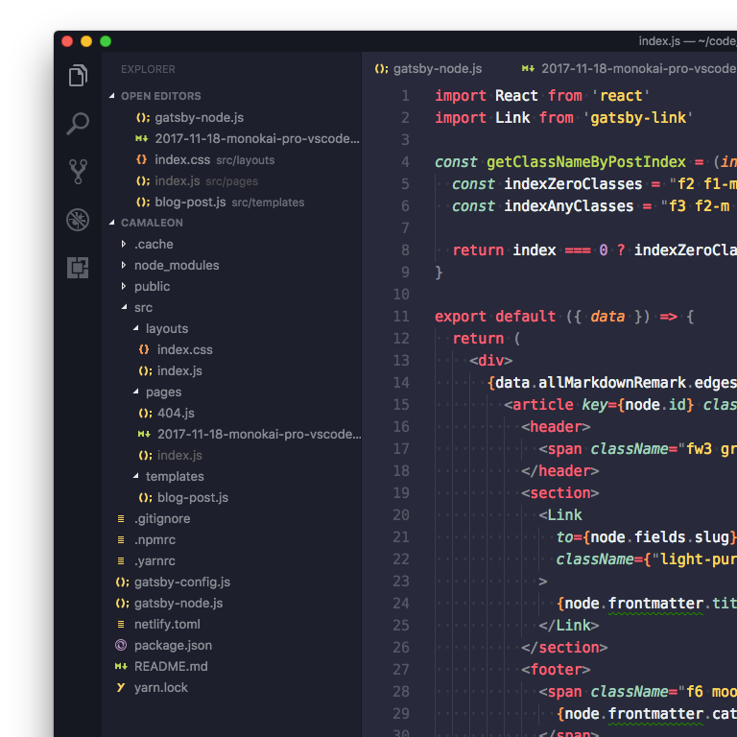Screen dimensions: 737x737
Task: Click the file icon beside .gitignore
Action: click(x=121, y=518)
